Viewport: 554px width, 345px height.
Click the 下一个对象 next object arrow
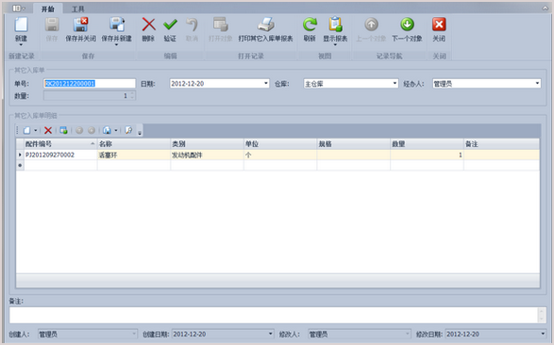point(407,25)
